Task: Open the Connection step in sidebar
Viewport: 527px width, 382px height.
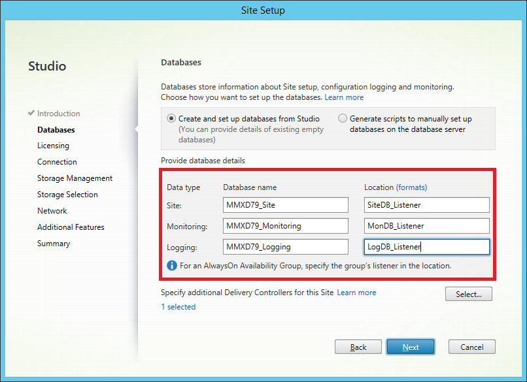Action: coord(57,162)
